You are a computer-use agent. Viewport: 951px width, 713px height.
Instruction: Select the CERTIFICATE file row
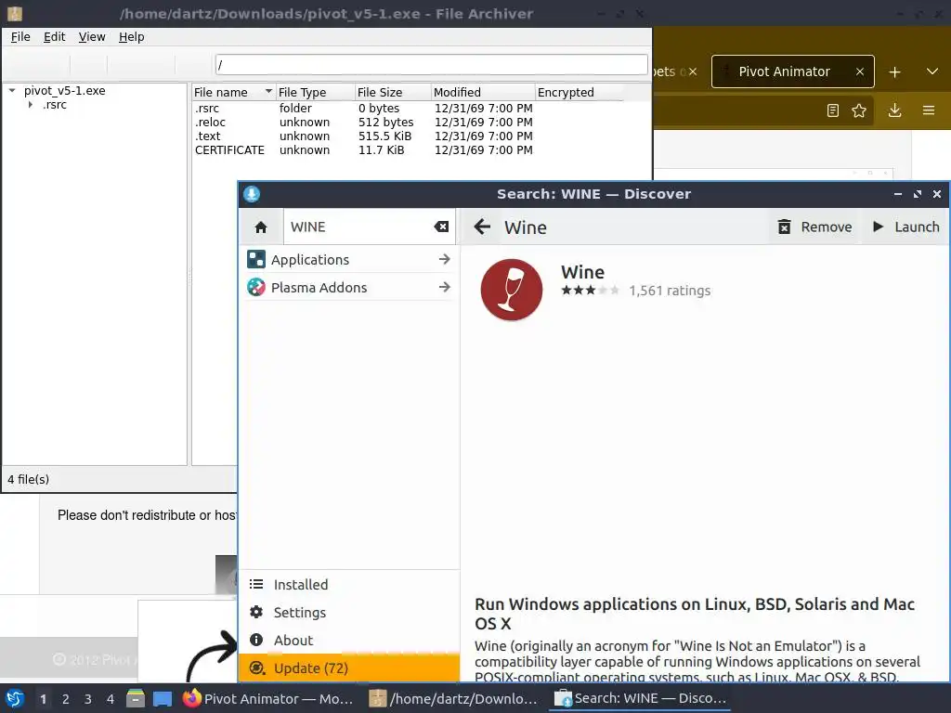pyautogui.click(x=409, y=150)
